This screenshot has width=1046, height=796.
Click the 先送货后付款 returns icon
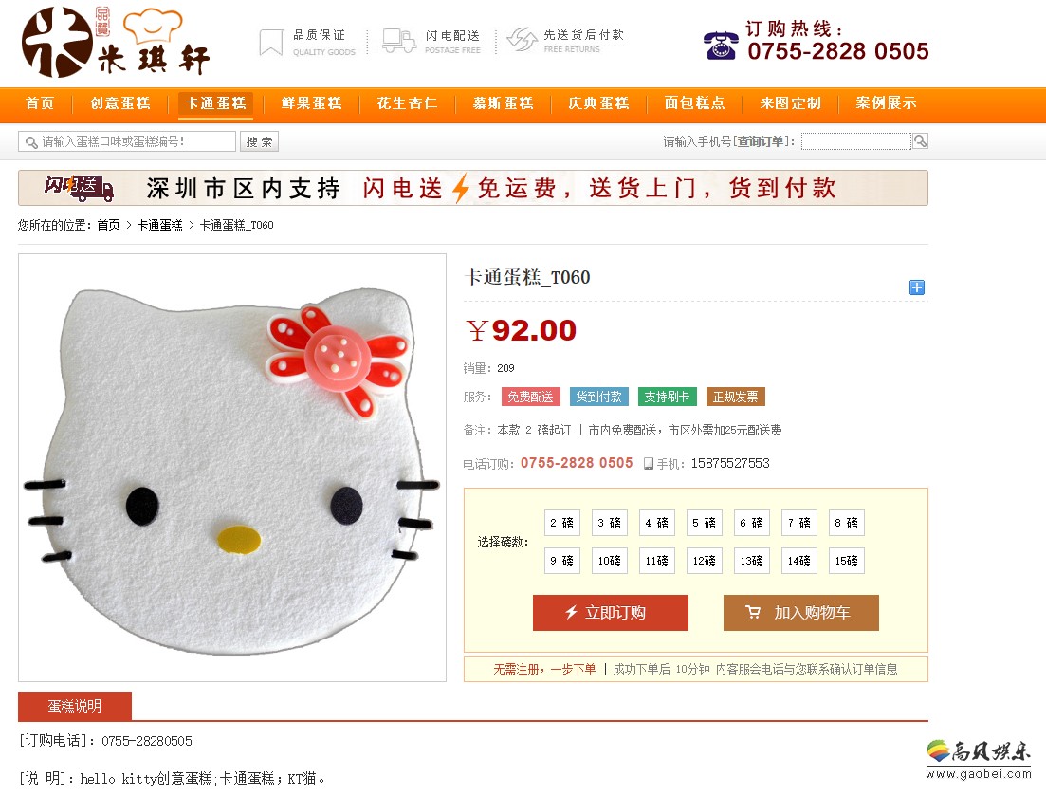[523, 39]
